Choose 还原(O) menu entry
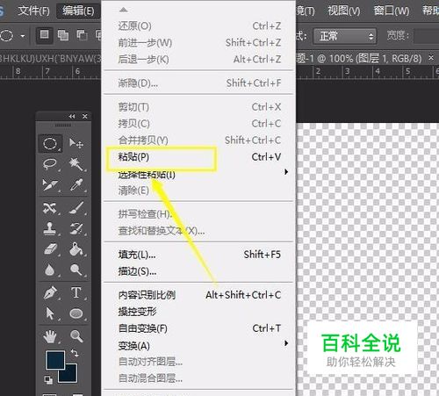The image size is (439, 396). pos(199,26)
